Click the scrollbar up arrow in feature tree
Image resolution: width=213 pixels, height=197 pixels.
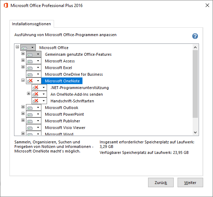click(x=195, y=47)
